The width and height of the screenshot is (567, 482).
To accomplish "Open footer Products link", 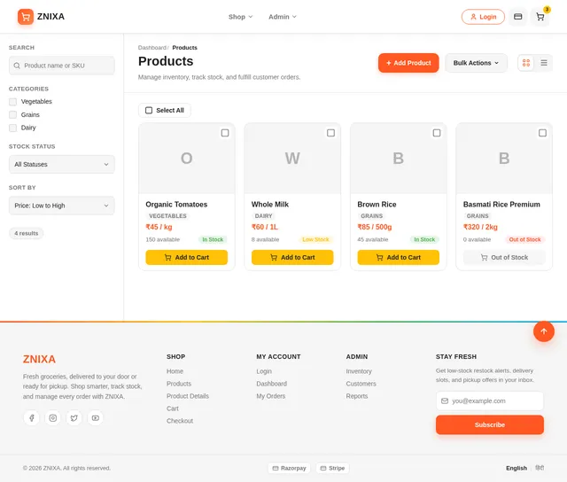I will tap(179, 384).
